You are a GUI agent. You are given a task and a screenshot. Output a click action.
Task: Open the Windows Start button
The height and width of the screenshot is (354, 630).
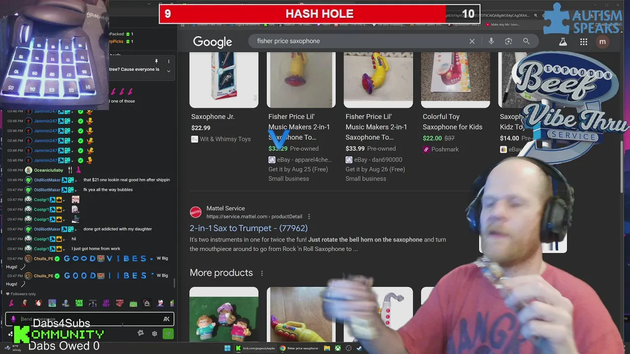(227, 349)
